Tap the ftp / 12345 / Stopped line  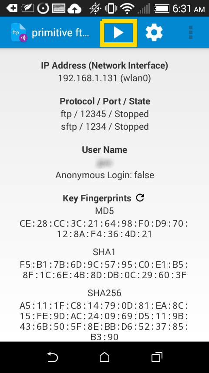click(x=104, y=114)
